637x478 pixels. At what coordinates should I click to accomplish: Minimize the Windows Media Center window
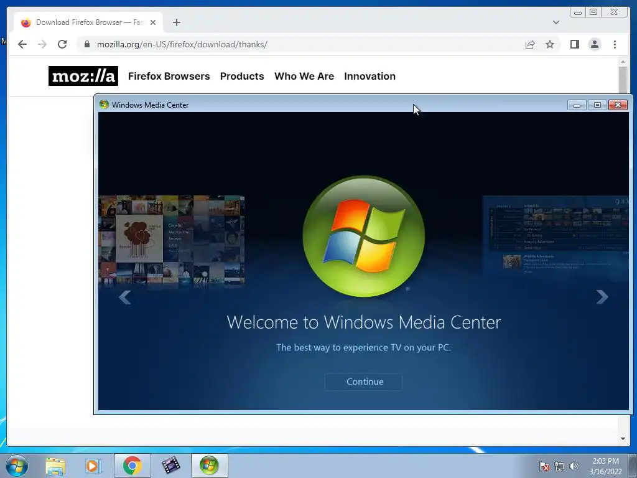pyautogui.click(x=577, y=105)
